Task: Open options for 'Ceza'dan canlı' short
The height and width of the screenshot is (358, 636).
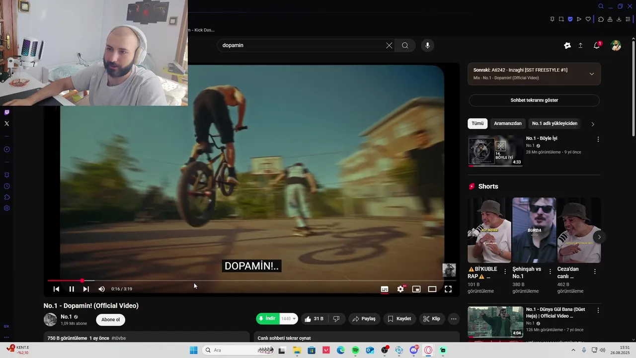Action: click(x=595, y=271)
